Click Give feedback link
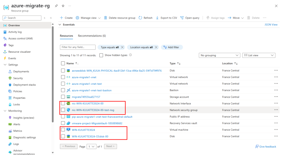Viewport: 282px width, 155px height. click(266, 146)
